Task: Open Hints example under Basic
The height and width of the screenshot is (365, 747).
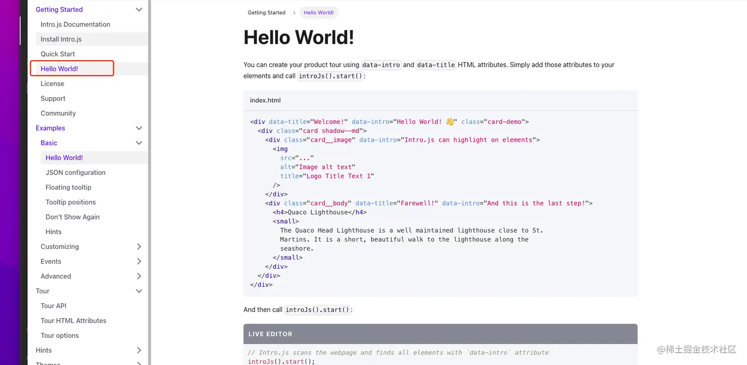Action: 53,232
